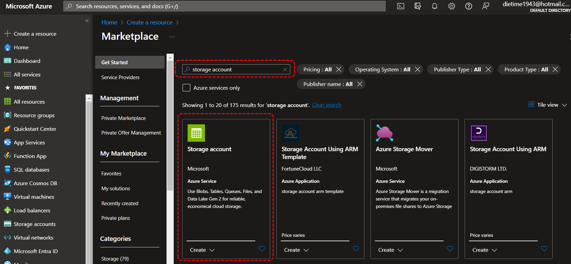Favorite the DIGISTORM ARM card with the heart
571x264 pixels.
point(544,249)
